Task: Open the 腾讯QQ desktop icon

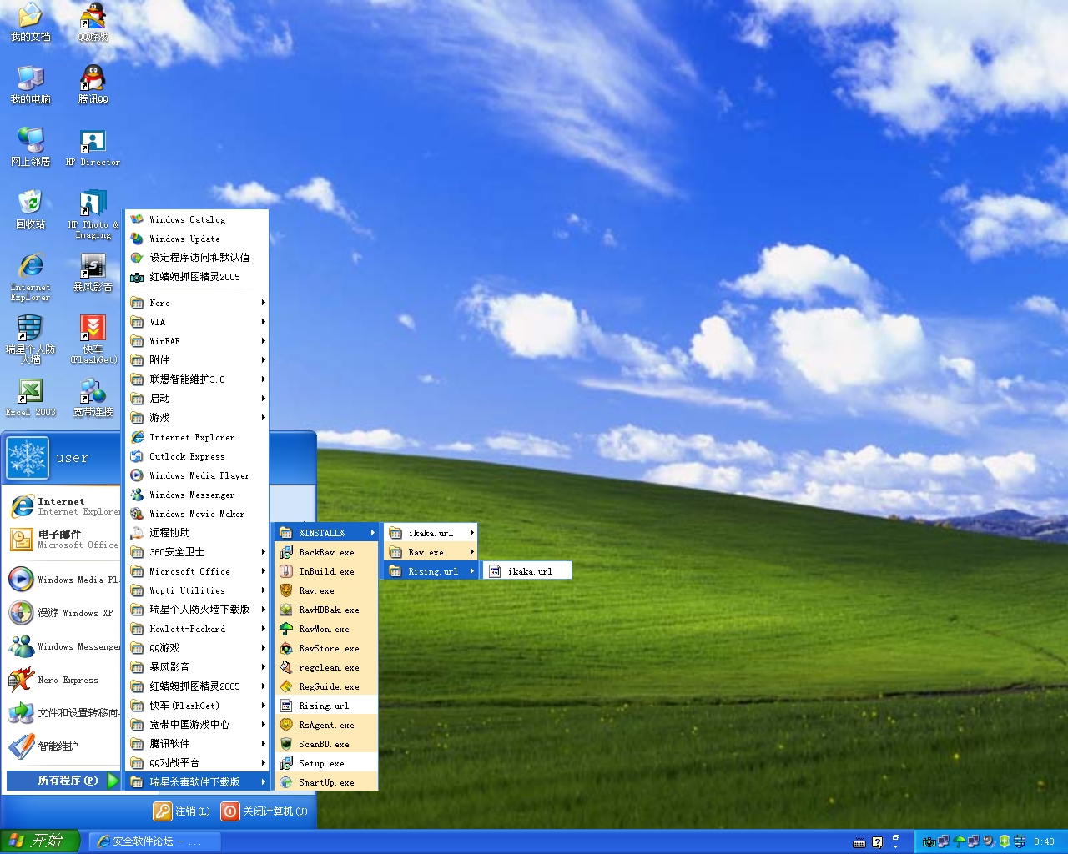Action: coord(93,82)
